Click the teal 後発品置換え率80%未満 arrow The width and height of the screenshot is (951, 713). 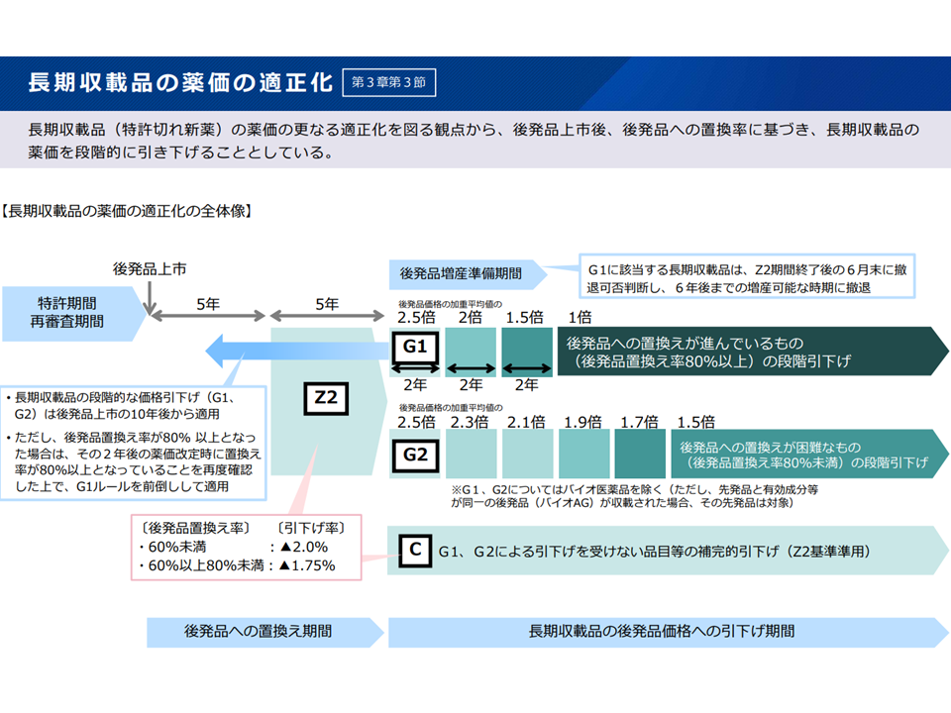click(x=804, y=455)
